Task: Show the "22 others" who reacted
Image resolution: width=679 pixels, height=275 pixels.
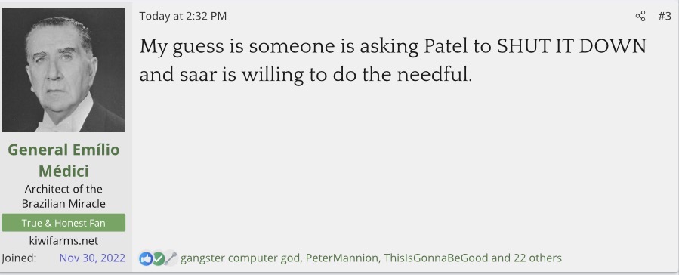Action: pos(538,258)
